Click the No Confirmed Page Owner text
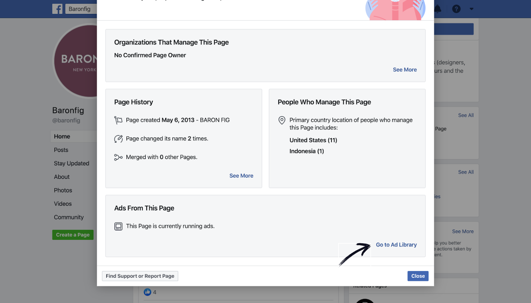Screen dimensions: 531x303 point(150,55)
